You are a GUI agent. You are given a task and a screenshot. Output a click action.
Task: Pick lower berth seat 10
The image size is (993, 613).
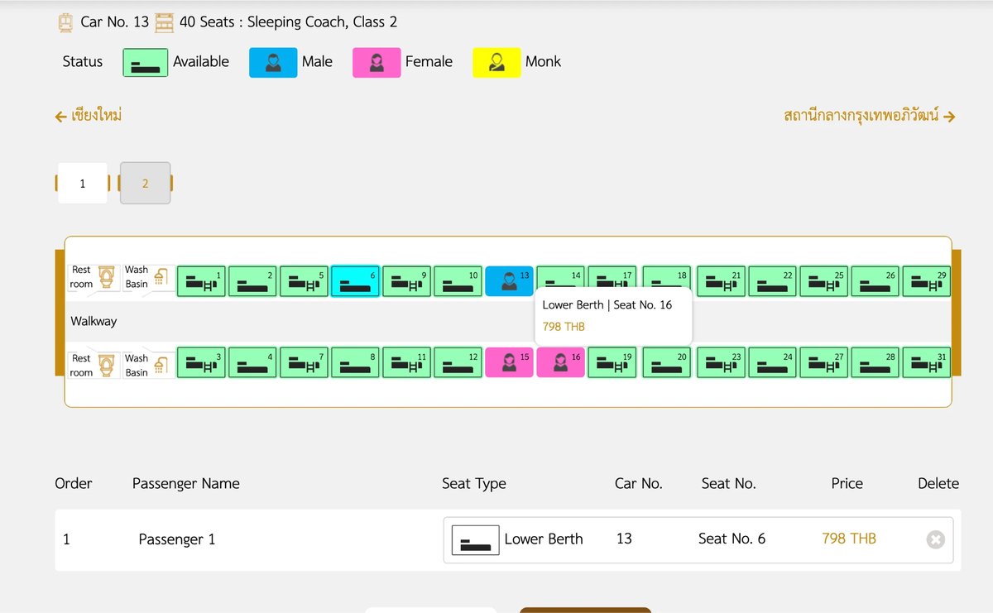tap(458, 281)
